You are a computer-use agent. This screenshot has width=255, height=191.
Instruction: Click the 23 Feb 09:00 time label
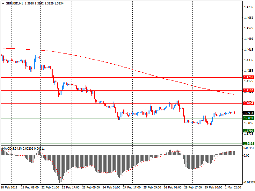coord(91,187)
